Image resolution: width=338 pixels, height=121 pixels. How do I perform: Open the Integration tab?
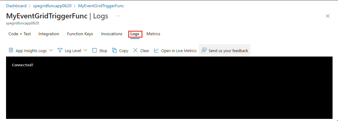(x=49, y=34)
